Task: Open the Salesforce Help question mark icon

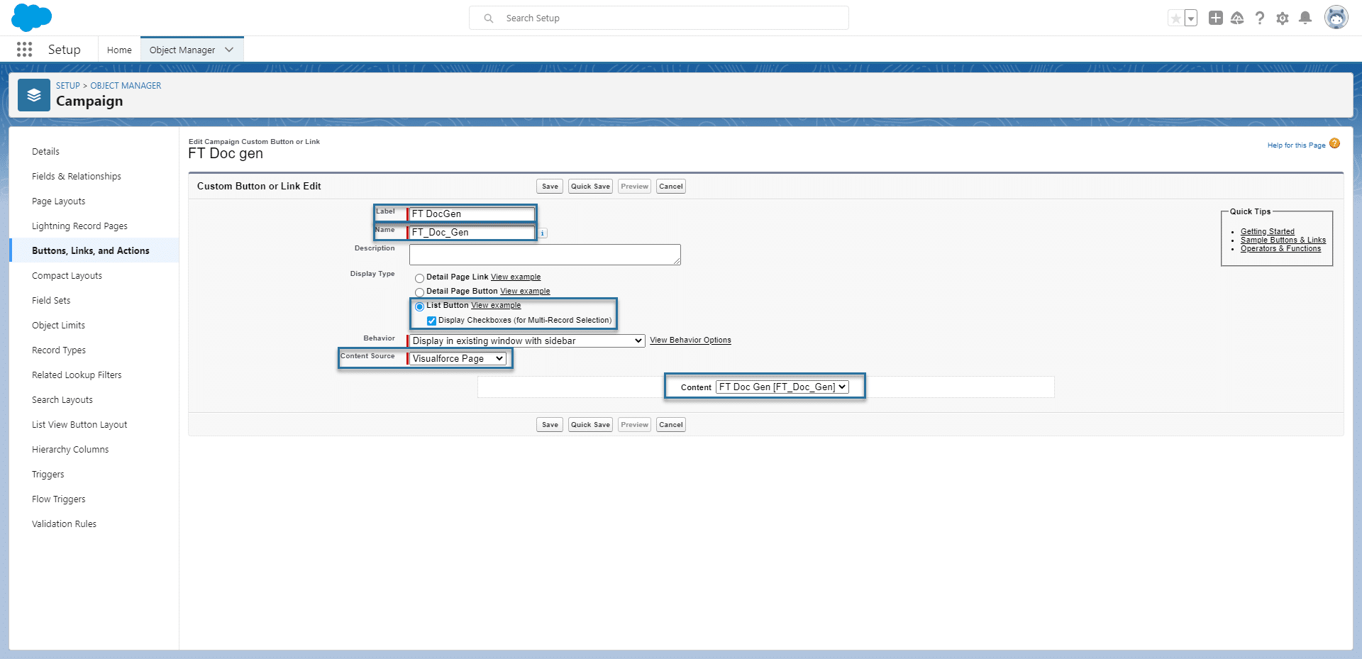Action: pyautogui.click(x=1259, y=18)
